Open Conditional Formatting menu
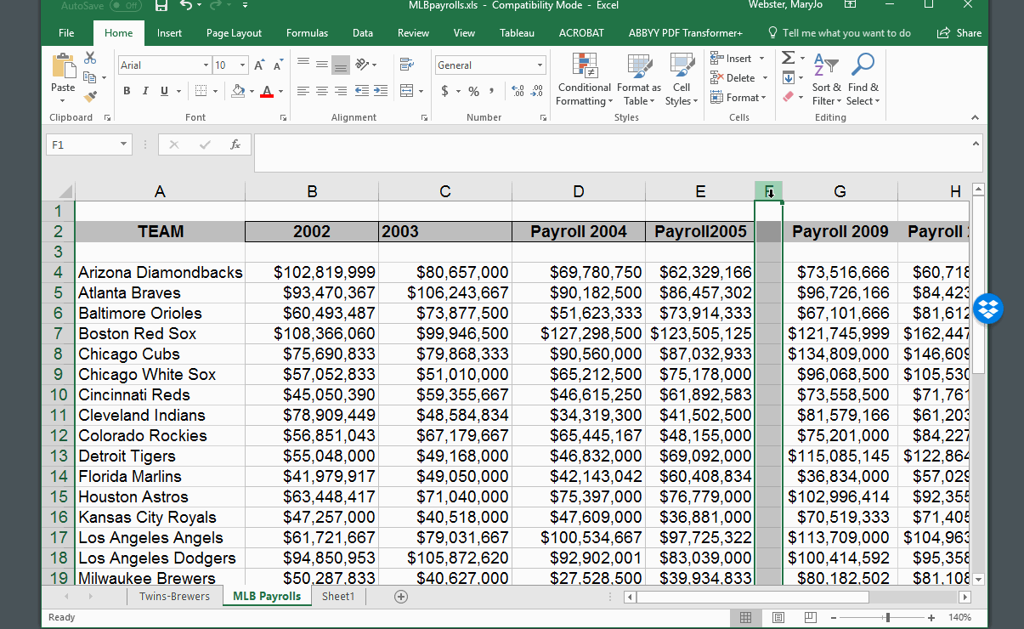The height and width of the screenshot is (629, 1024). coord(584,79)
